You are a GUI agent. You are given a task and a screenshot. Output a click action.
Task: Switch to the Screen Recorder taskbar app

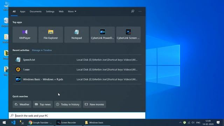tap(69, 122)
